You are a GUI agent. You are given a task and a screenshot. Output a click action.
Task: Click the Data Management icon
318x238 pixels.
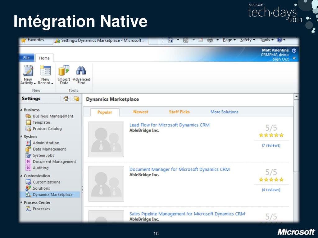pos(28,149)
